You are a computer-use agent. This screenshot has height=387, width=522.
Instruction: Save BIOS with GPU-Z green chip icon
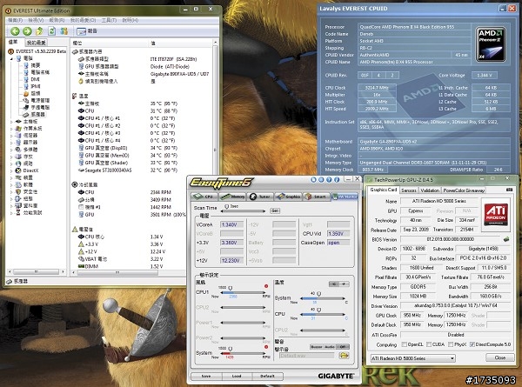tap(506, 239)
